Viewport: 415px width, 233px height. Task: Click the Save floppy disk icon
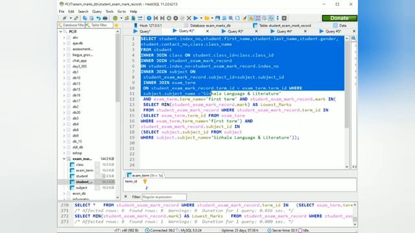coord(218,18)
